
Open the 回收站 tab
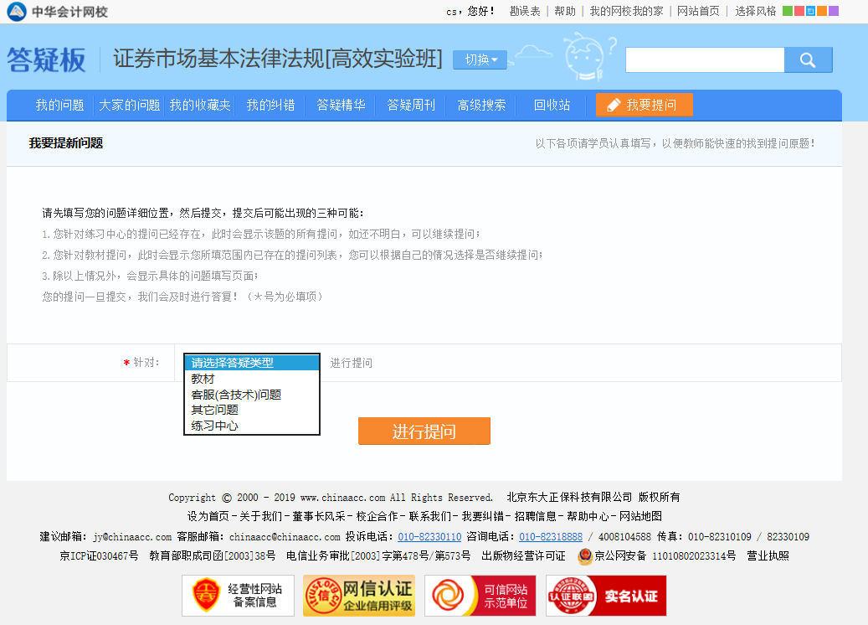coord(554,105)
